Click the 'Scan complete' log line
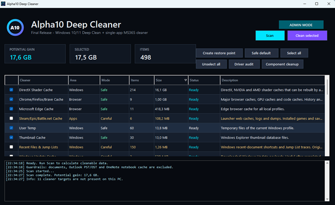Image resolution: width=335 pixels, height=205 pixels. (x=52, y=175)
